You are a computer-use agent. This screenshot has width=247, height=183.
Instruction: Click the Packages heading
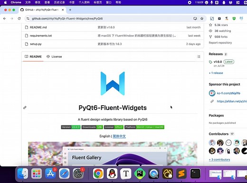[x=216, y=116]
